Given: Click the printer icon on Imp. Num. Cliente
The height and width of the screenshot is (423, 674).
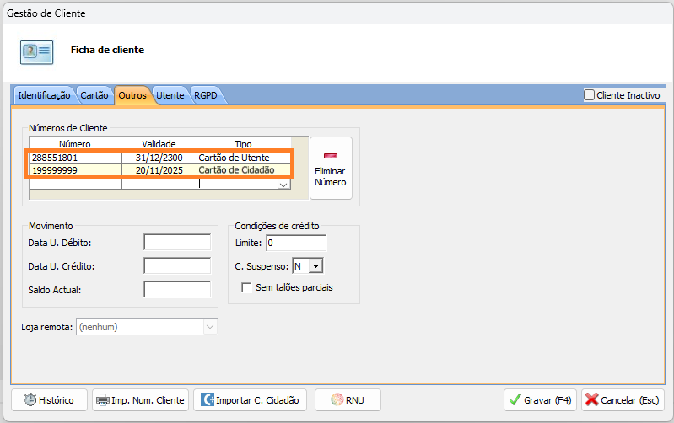Looking at the screenshot, I should click(102, 400).
